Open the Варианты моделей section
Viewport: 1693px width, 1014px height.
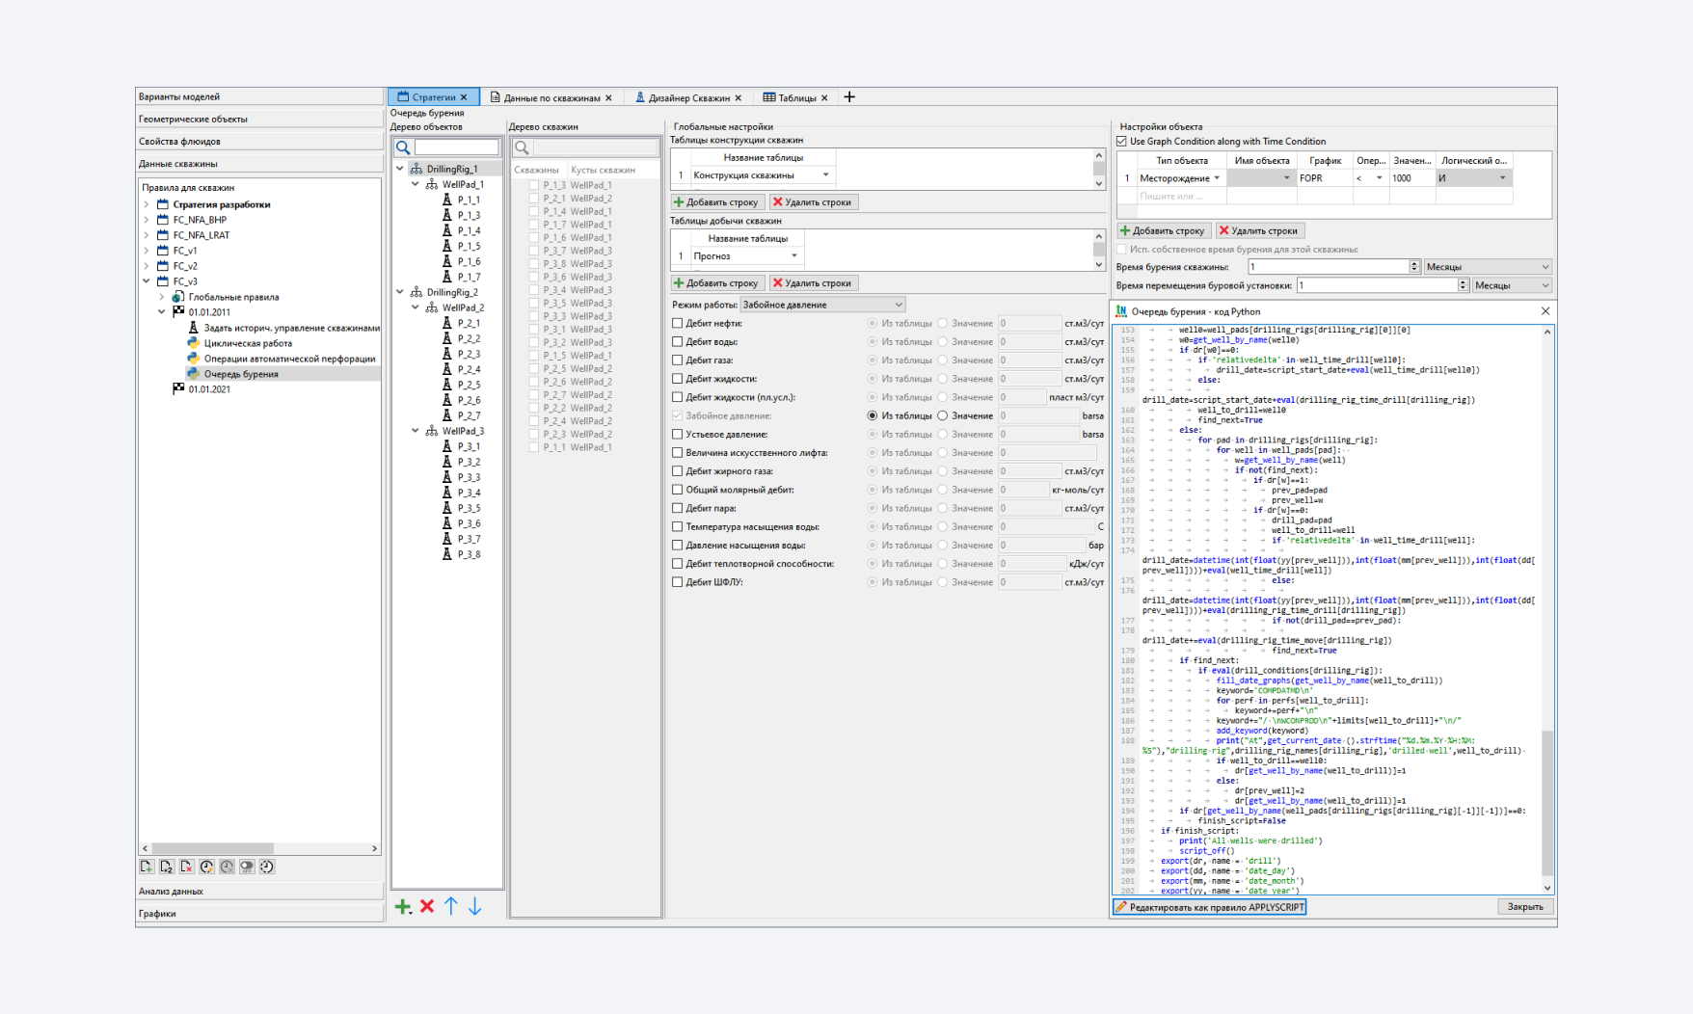tap(259, 96)
